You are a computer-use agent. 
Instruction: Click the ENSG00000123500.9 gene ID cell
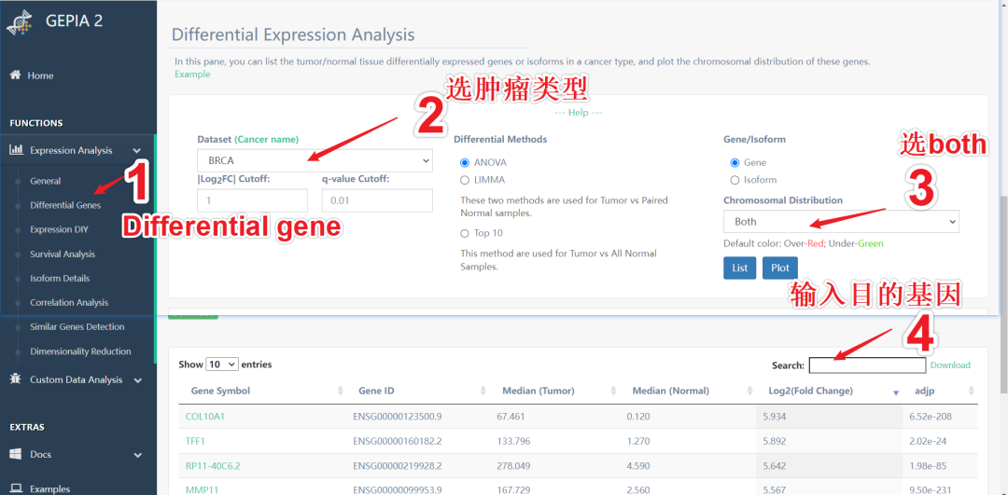coord(398,417)
